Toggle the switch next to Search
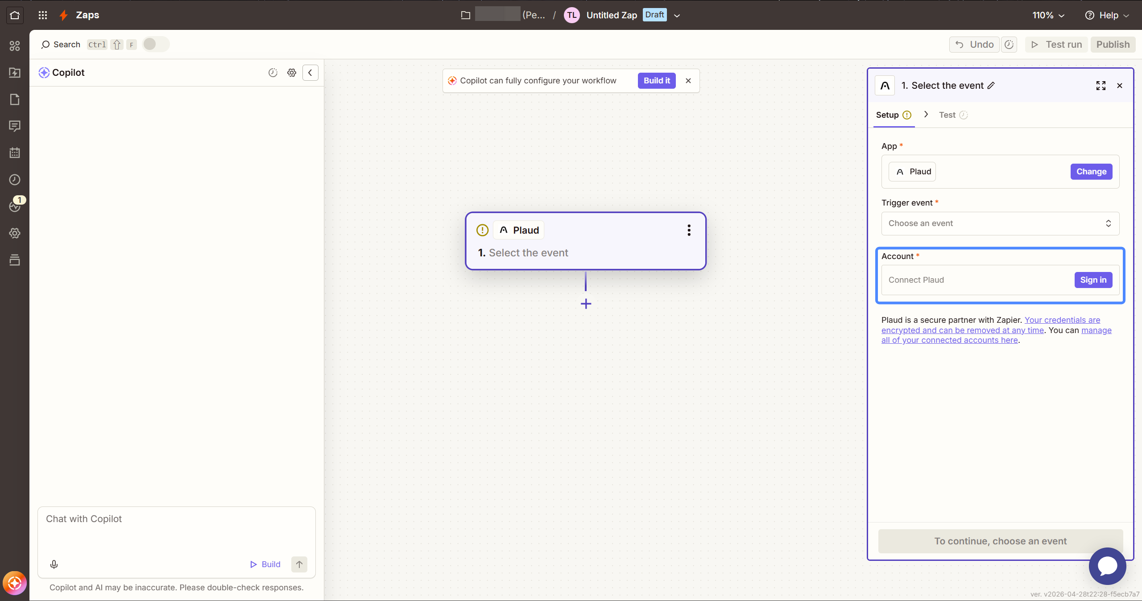This screenshot has width=1142, height=601. pos(156,44)
